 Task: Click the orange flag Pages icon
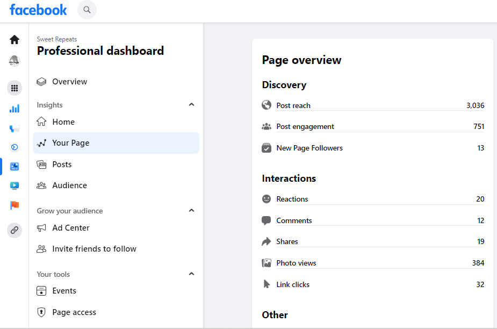(x=15, y=205)
